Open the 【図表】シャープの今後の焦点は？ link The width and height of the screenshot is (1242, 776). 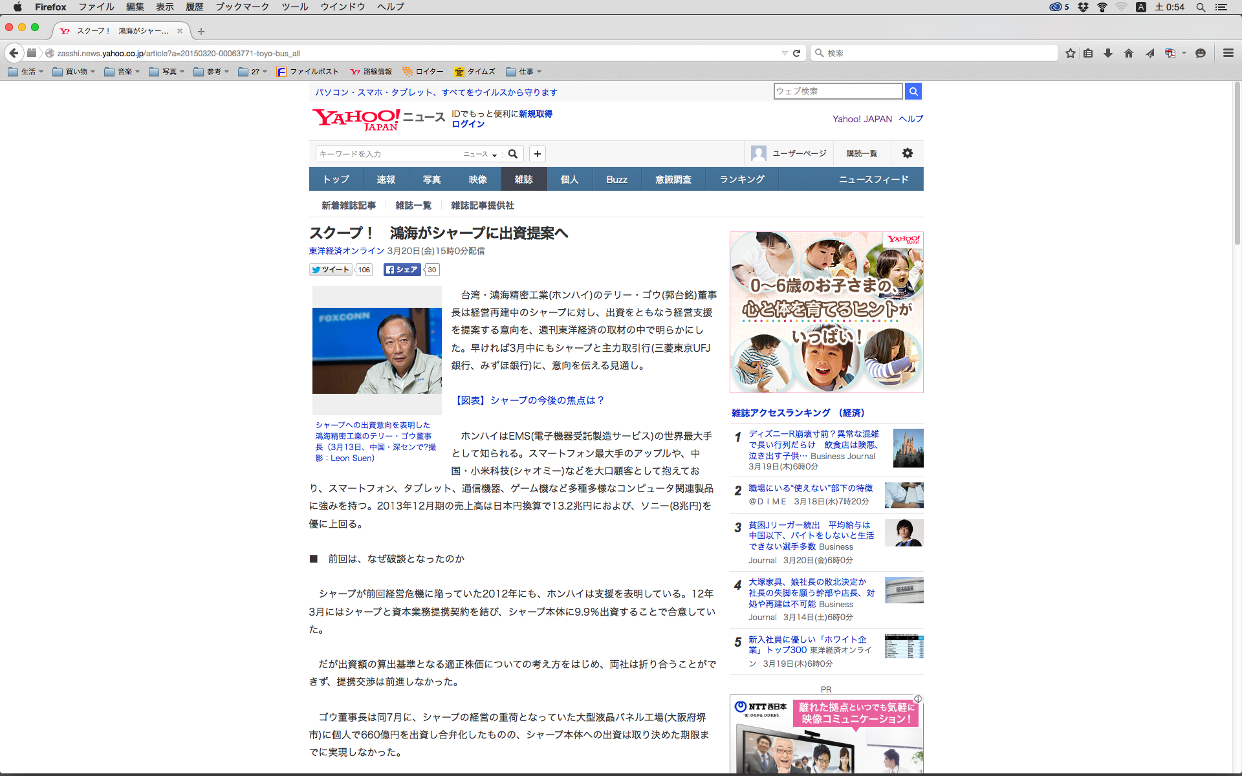coord(528,400)
